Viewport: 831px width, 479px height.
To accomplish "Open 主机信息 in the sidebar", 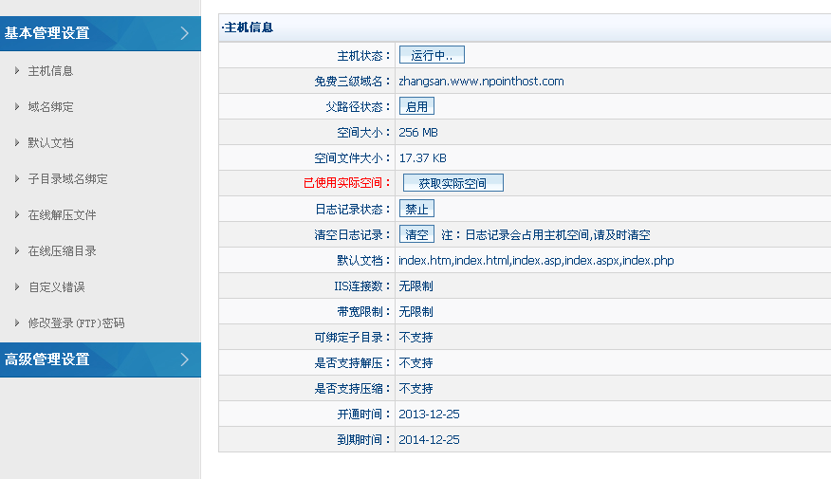I will point(50,71).
